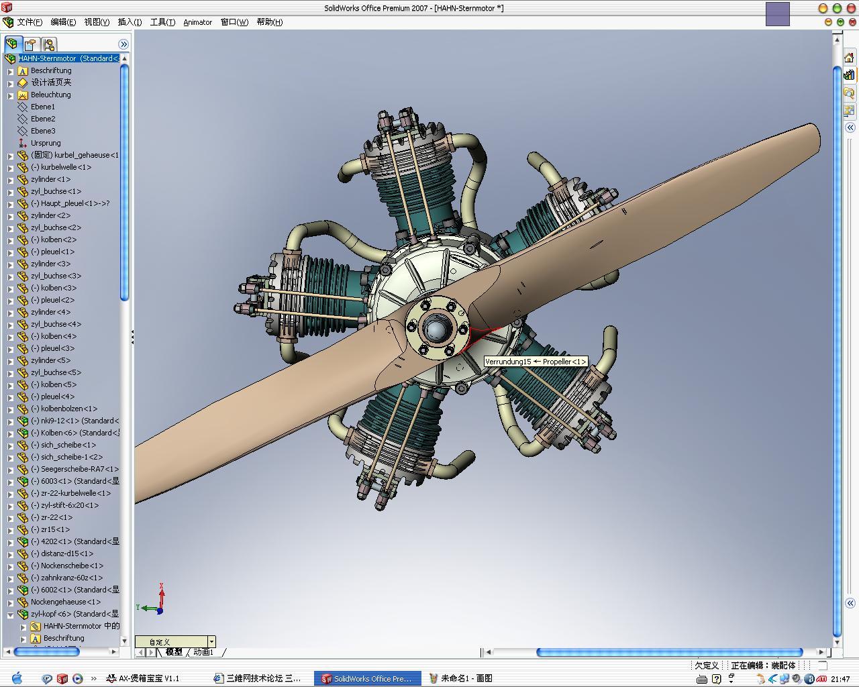Select Ebene2 plane in the tree
859x687 pixels.
[x=43, y=119]
